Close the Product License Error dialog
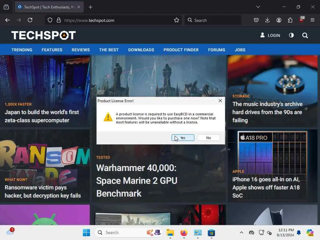Viewport: 320px width, 240px height. point(220,101)
